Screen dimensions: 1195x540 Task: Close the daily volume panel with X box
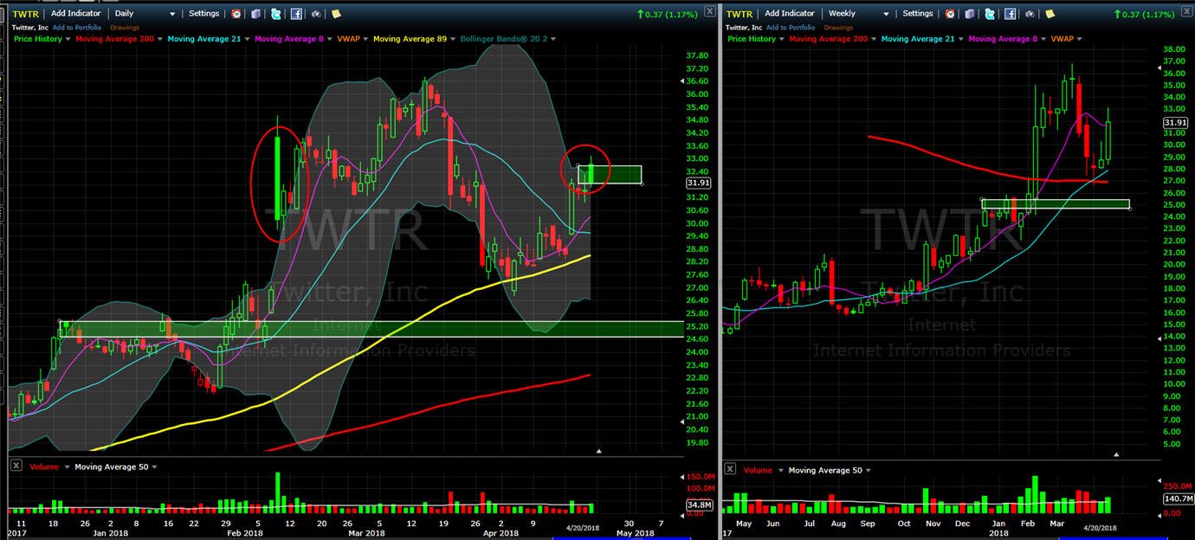tap(16, 466)
